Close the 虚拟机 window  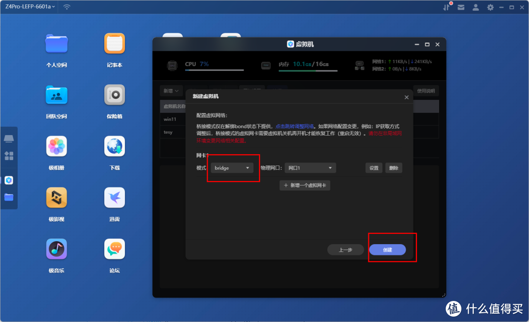[x=437, y=45]
